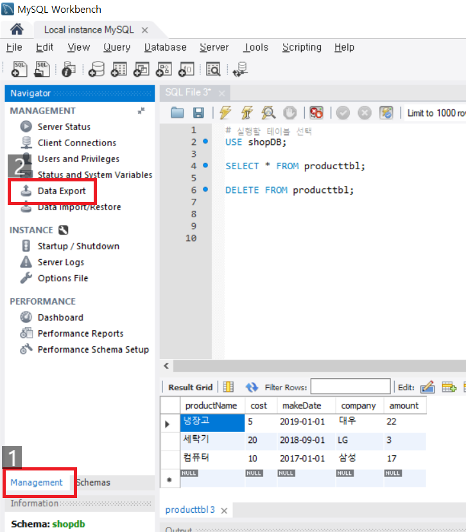Viewport: 466px width, 532px height.
Task: Create new schema toolbar icon
Action: click(96, 69)
